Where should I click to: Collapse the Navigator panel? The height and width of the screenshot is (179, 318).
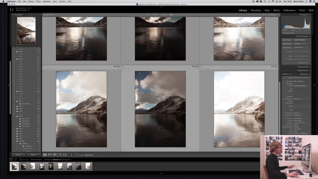click(x=13, y=15)
